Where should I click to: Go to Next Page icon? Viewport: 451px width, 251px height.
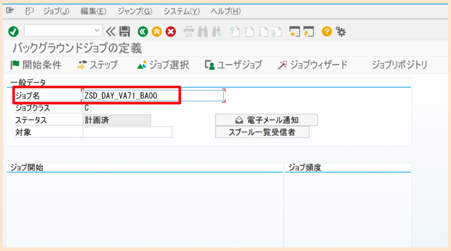pos(263,32)
